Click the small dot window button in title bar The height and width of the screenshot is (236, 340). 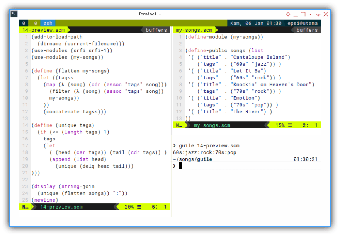311,14
